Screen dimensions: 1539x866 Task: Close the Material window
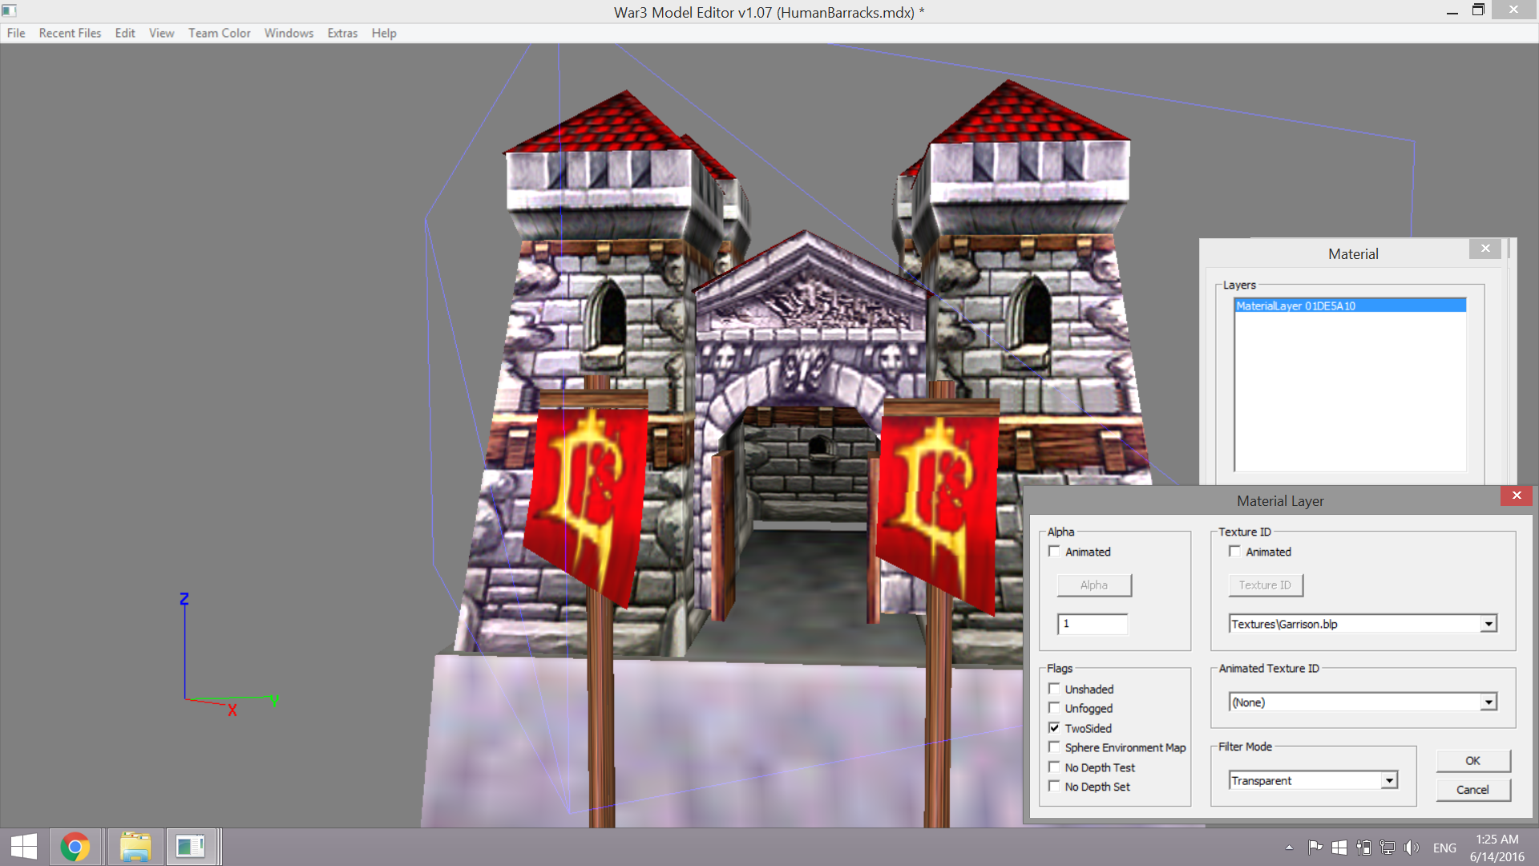click(x=1485, y=249)
